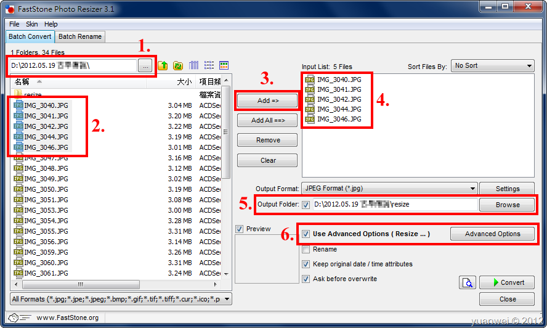
Task: Click the Close button at bottom right
Action: pos(507,299)
